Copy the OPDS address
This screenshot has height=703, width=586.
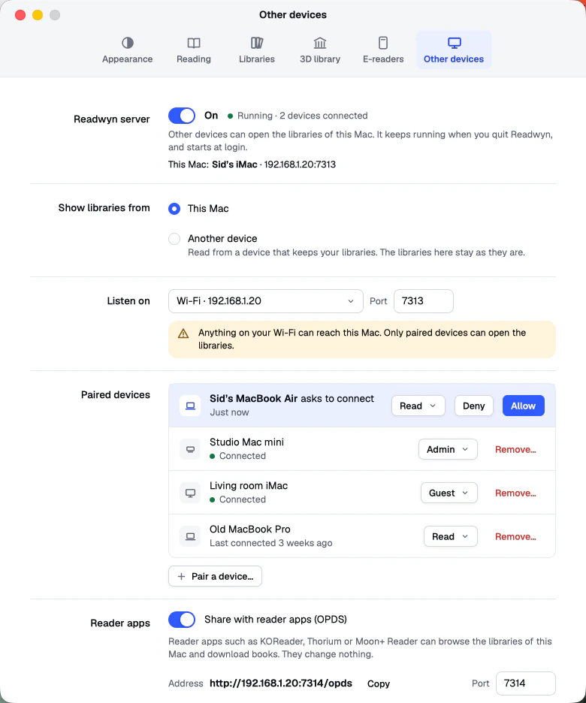(x=379, y=683)
